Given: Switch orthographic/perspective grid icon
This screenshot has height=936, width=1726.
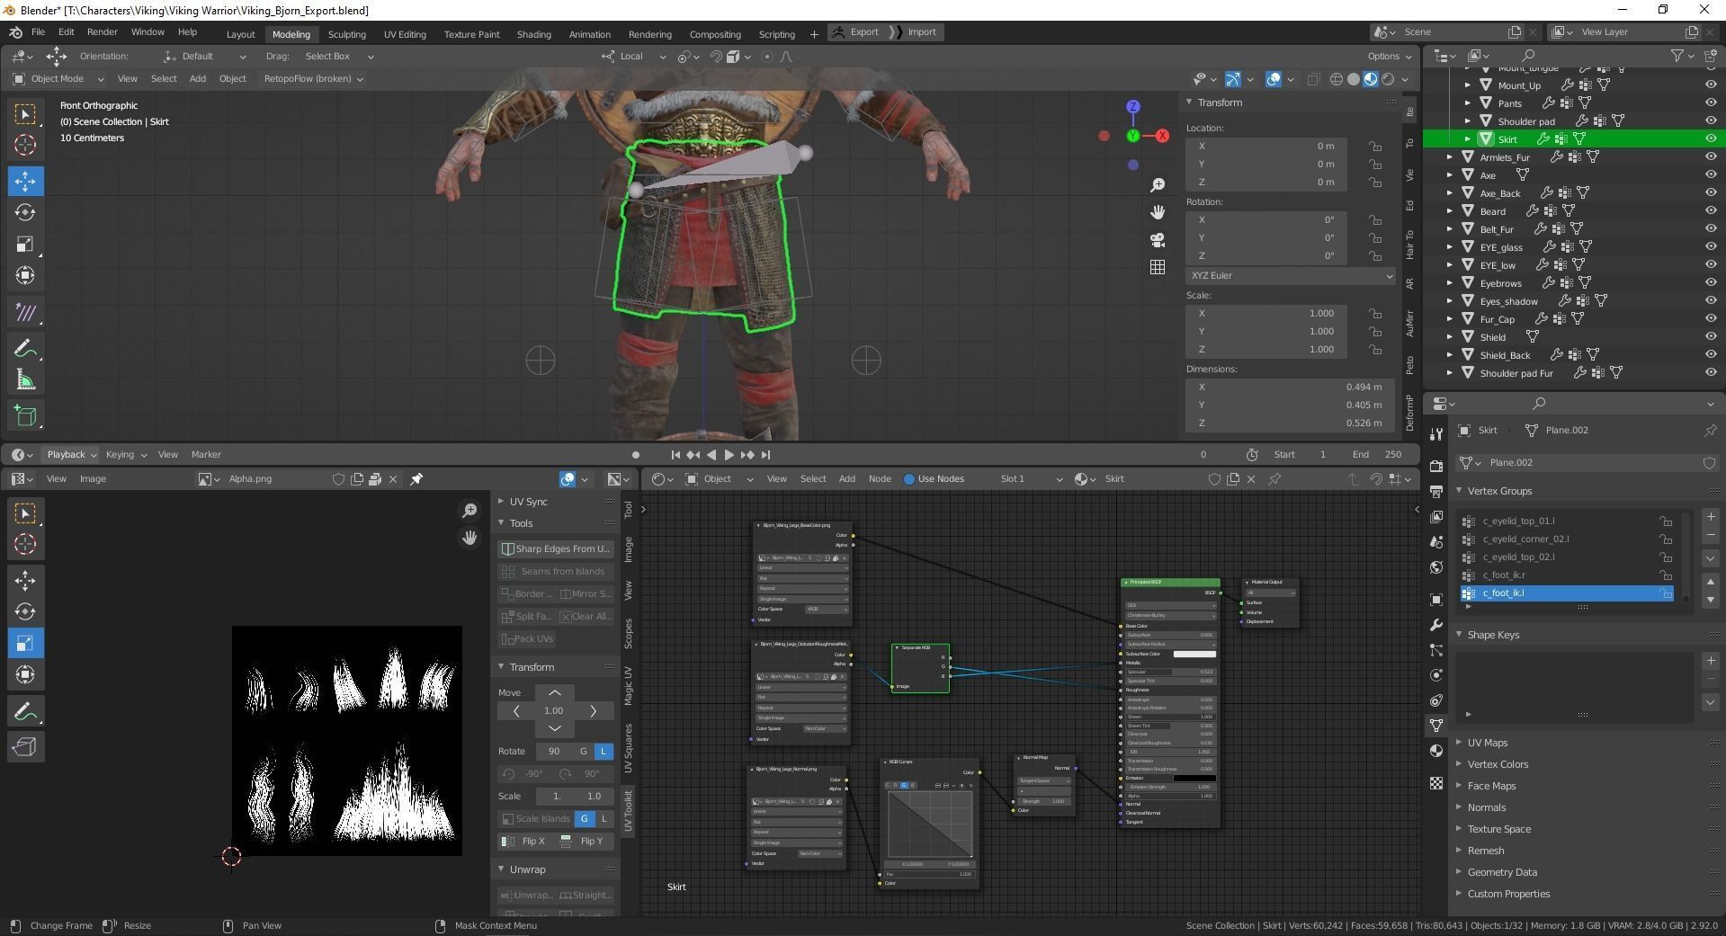Looking at the screenshot, I should click(x=1158, y=267).
